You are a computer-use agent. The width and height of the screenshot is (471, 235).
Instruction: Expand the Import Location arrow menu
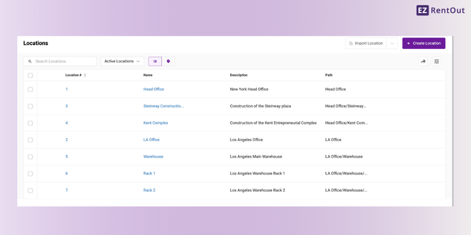(392, 43)
